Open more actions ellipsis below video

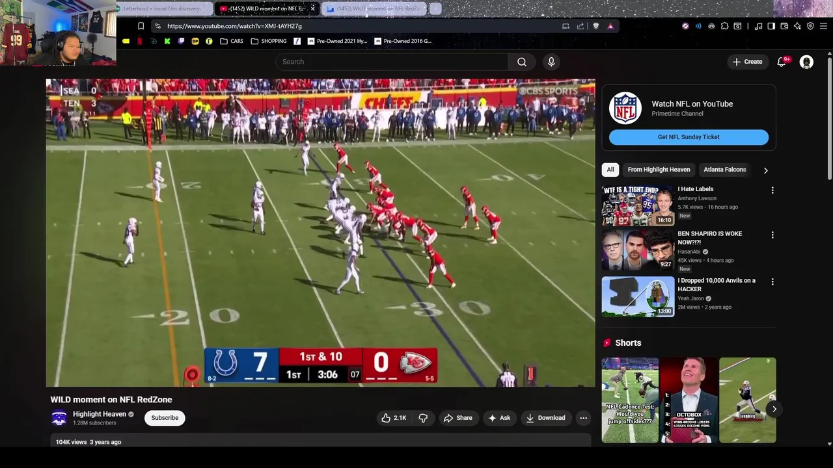[584, 418]
